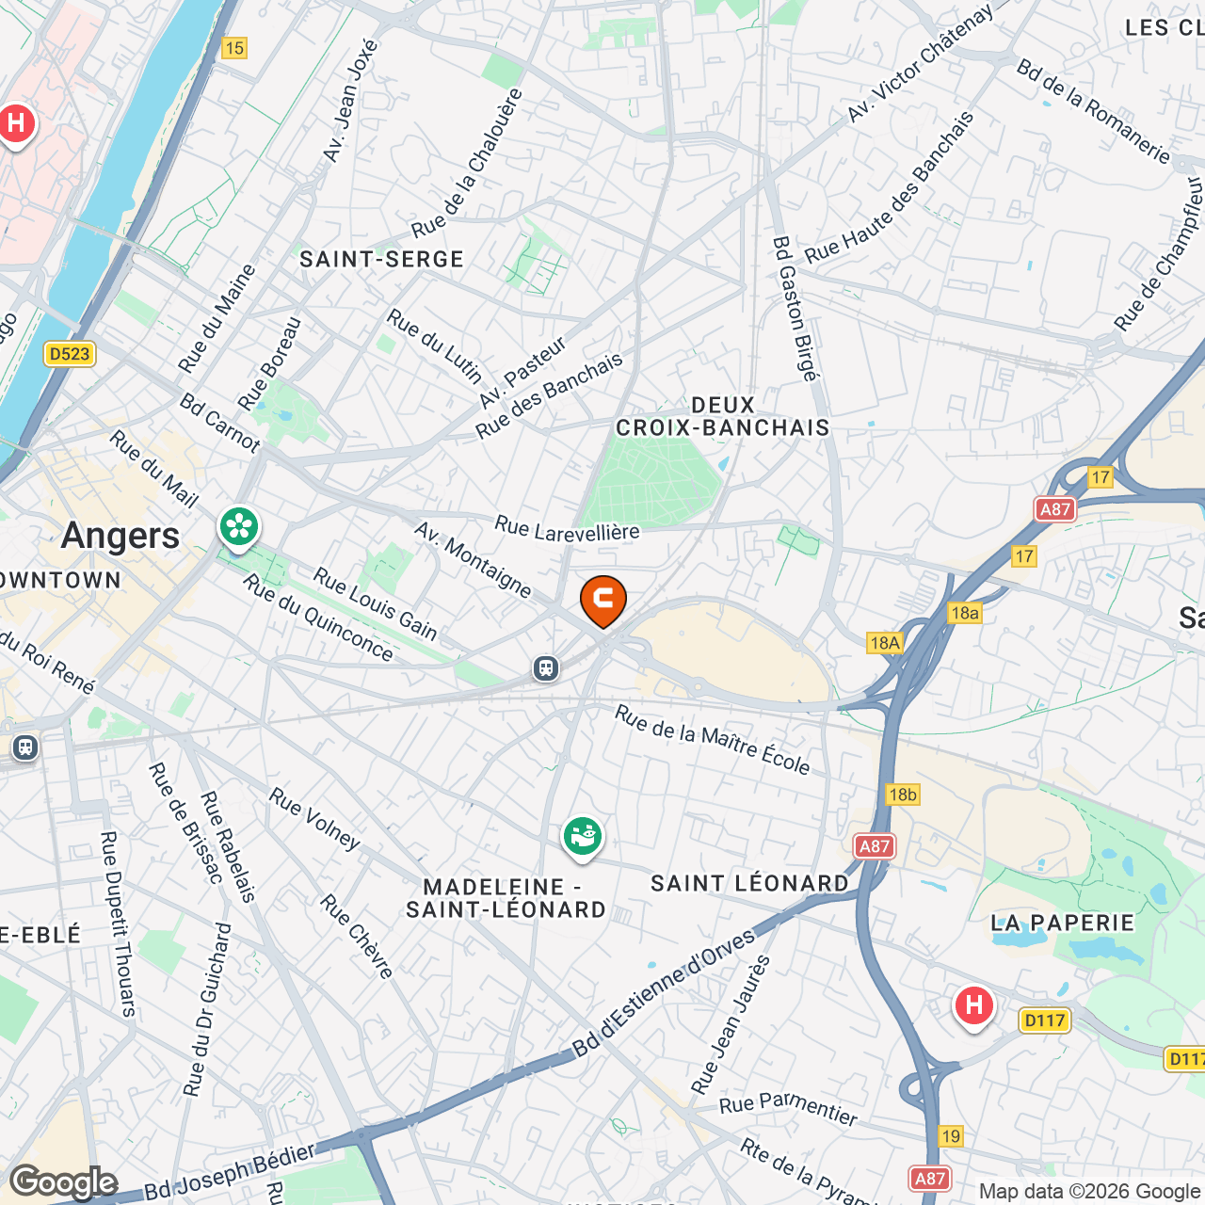The width and height of the screenshot is (1205, 1205).
Task: Click the SAINT-SERGE neighborhood label
Action: point(382,260)
